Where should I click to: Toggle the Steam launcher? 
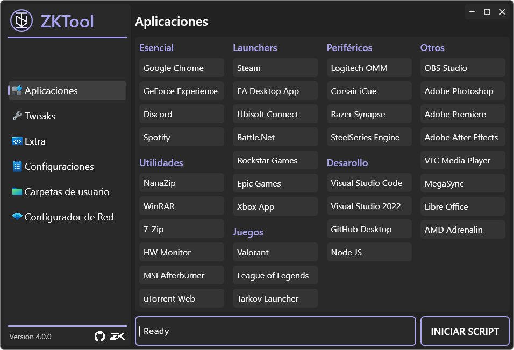click(275, 68)
